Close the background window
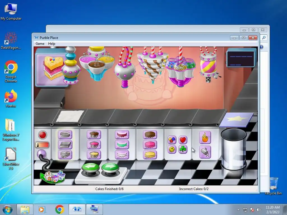This screenshot has height=215, width=287. point(263,30)
